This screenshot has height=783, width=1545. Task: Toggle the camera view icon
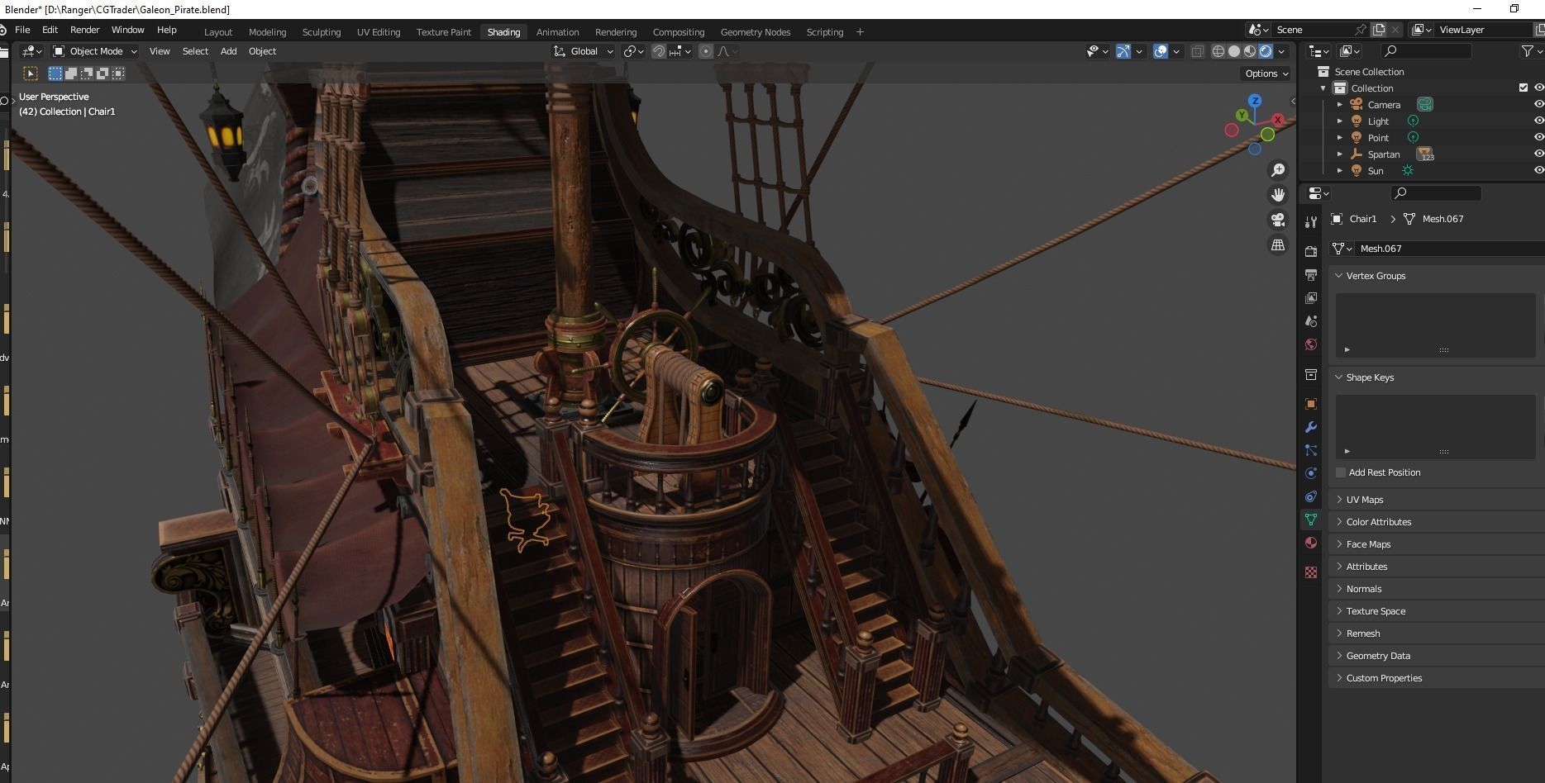pos(1278,220)
